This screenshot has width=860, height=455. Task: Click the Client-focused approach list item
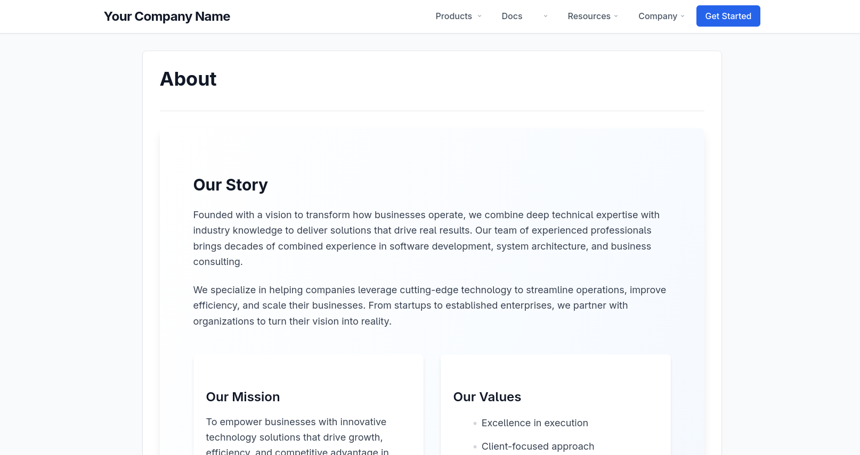coord(538,446)
